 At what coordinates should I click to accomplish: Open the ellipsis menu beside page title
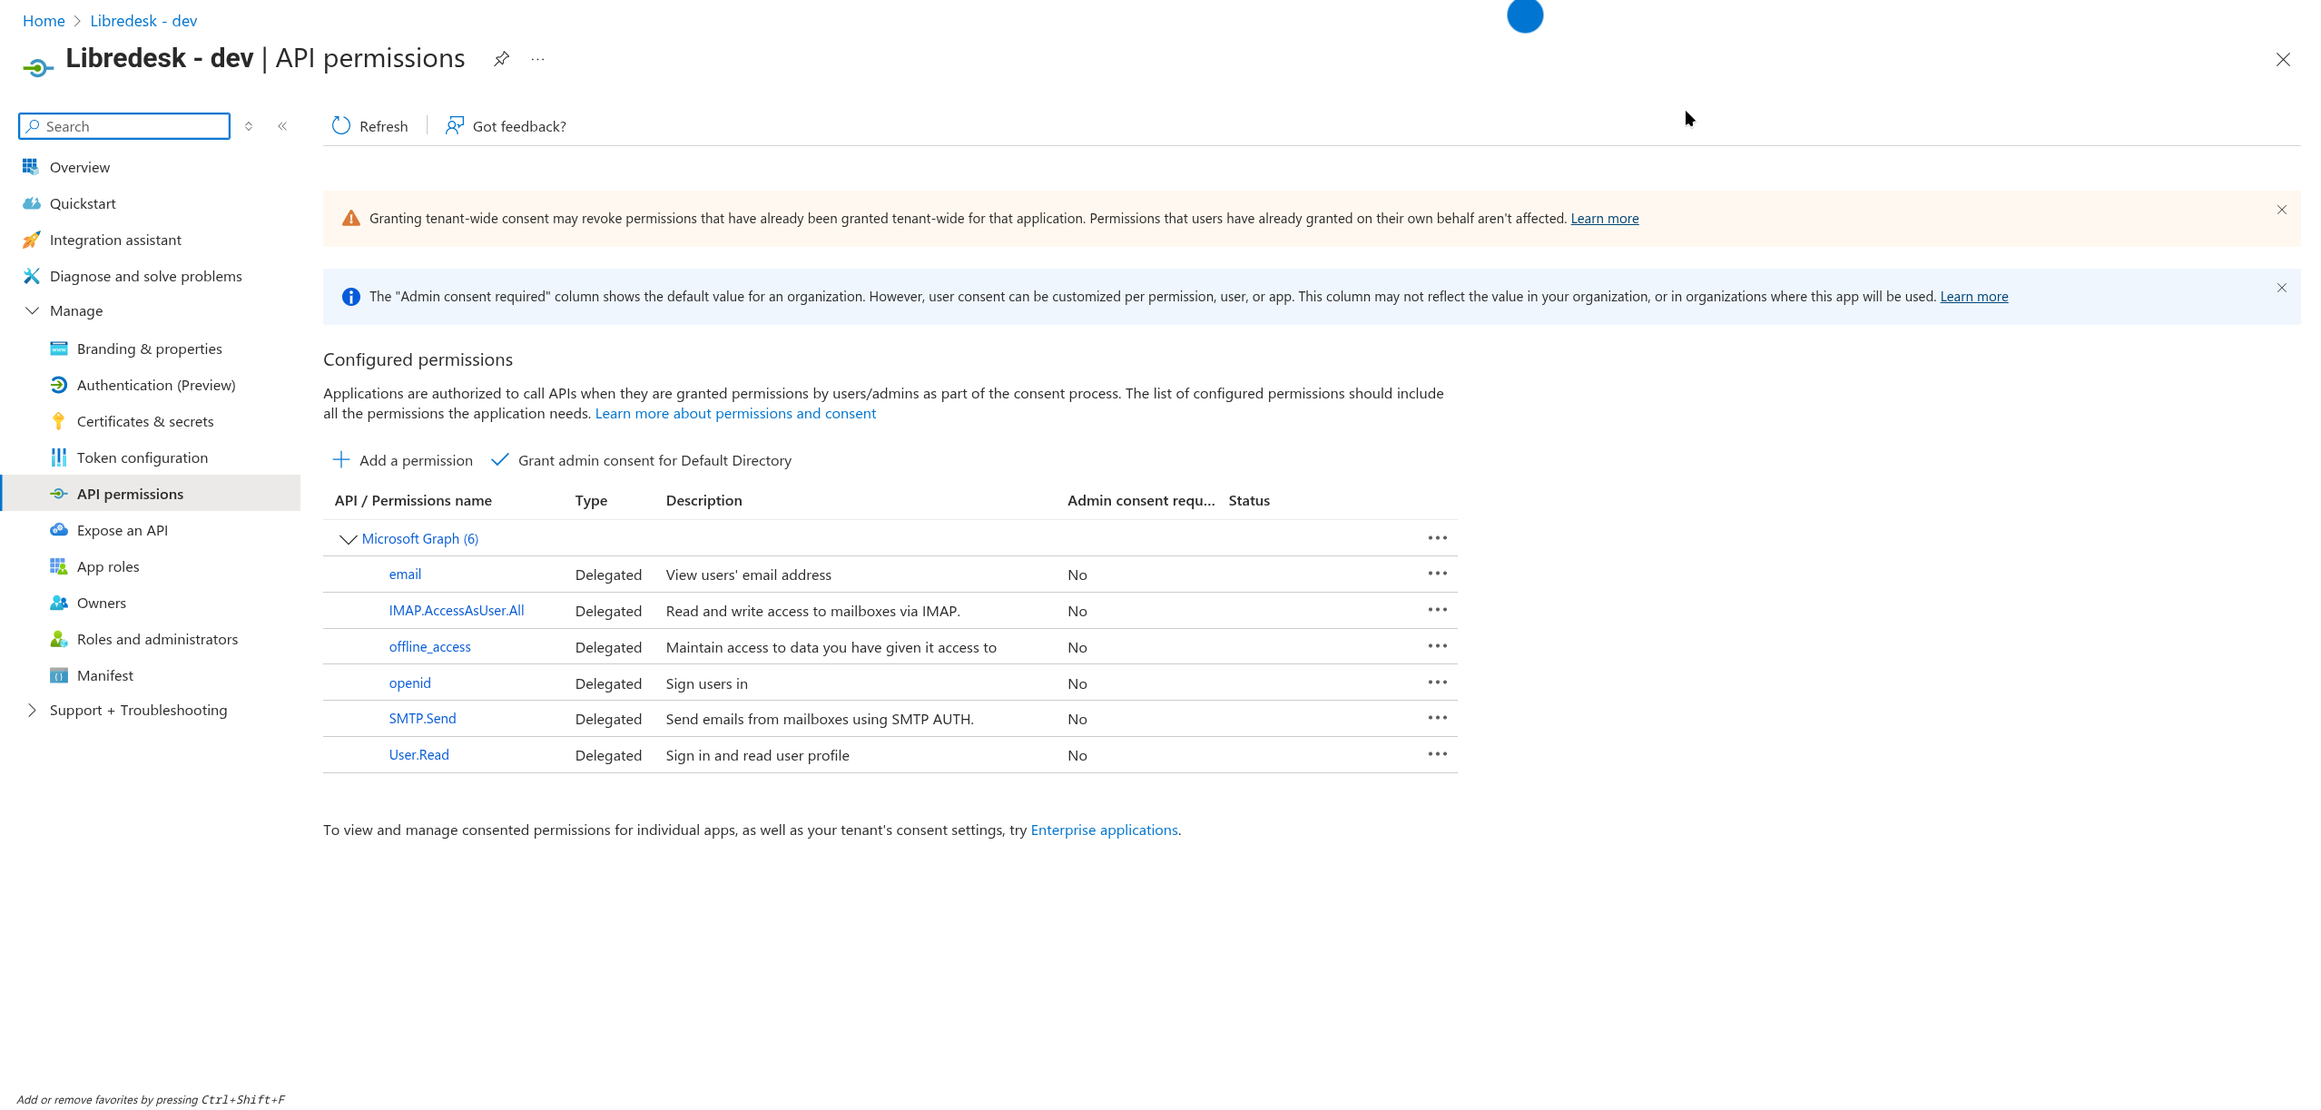pos(538,59)
